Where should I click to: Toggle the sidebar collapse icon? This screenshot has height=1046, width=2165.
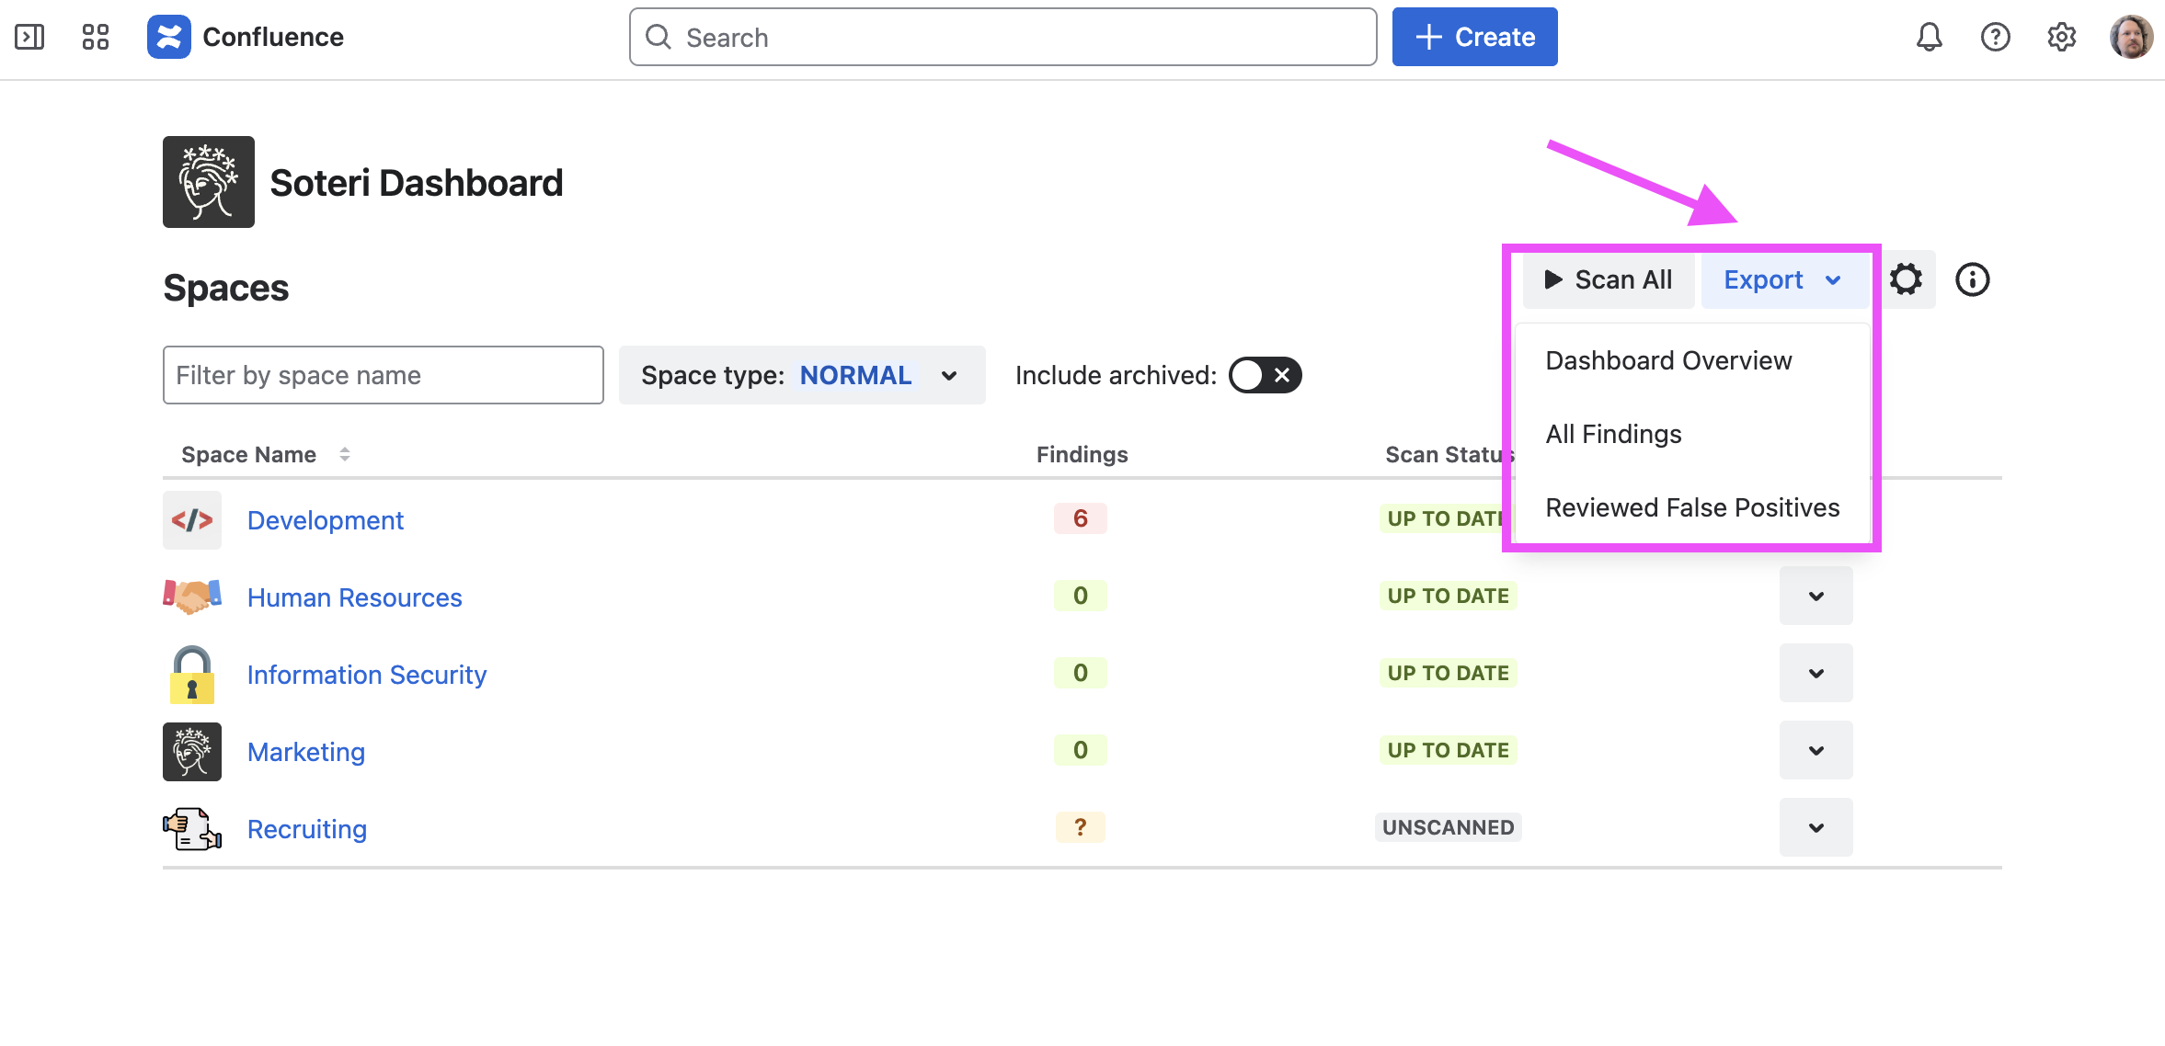click(x=29, y=37)
